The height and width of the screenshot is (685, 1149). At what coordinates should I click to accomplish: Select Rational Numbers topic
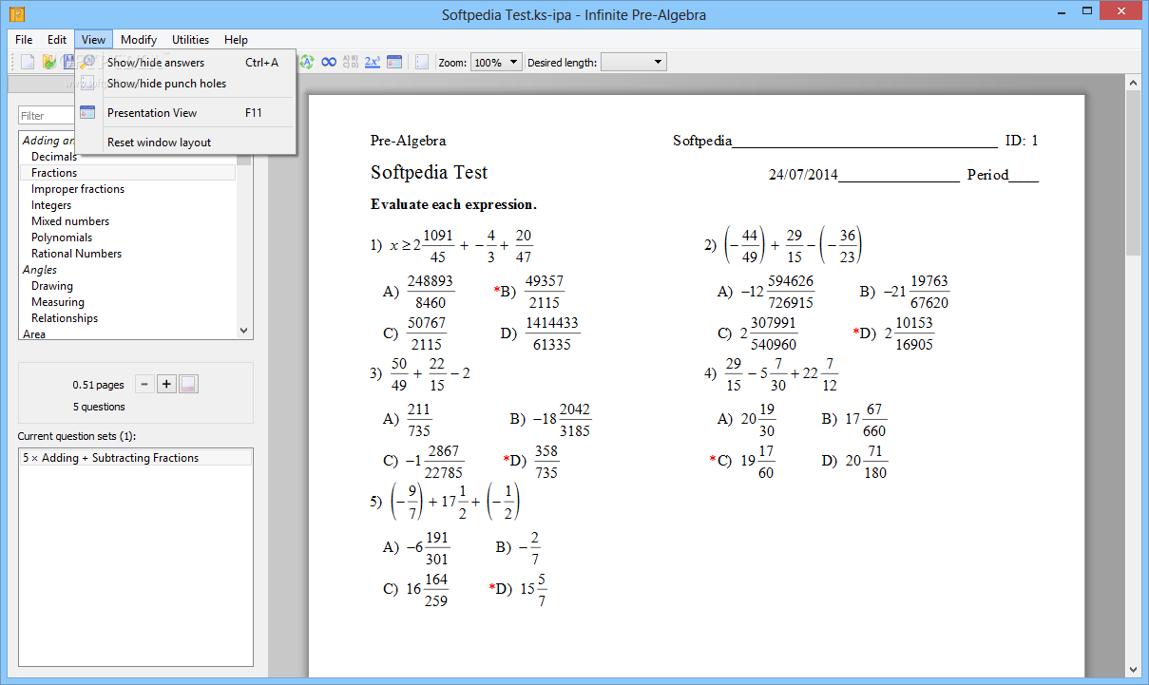tap(76, 254)
